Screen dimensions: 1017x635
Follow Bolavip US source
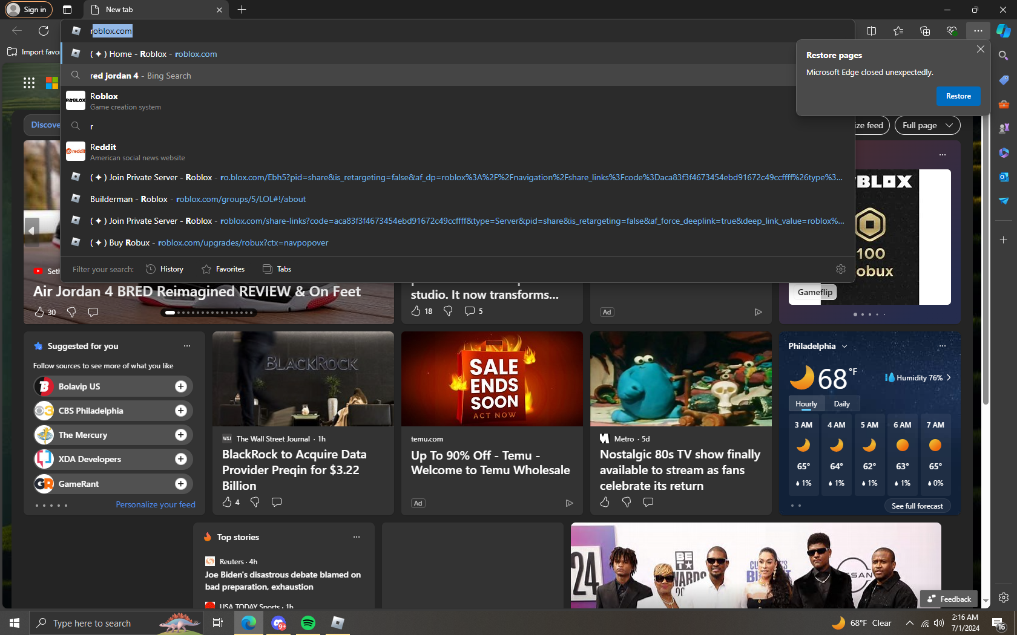[181, 386]
